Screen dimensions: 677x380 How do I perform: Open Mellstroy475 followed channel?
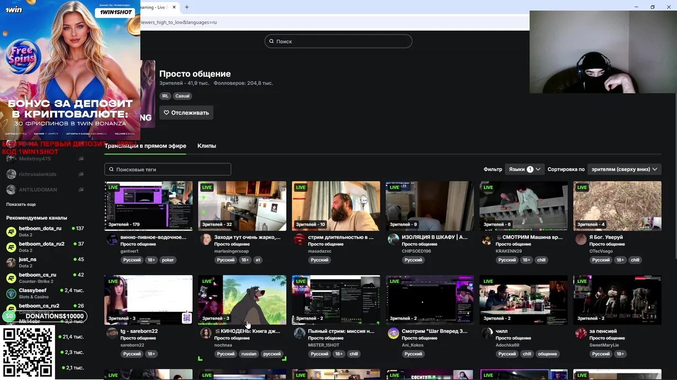point(35,159)
